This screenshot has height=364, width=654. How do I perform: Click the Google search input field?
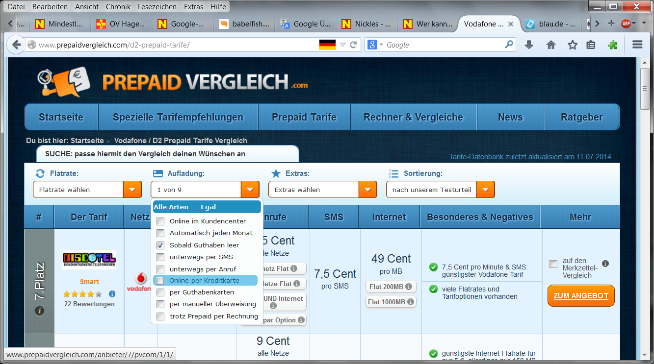[444, 45]
